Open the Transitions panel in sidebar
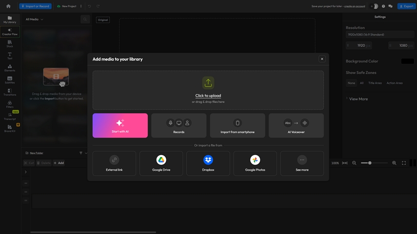The image size is (417, 234). (10, 92)
